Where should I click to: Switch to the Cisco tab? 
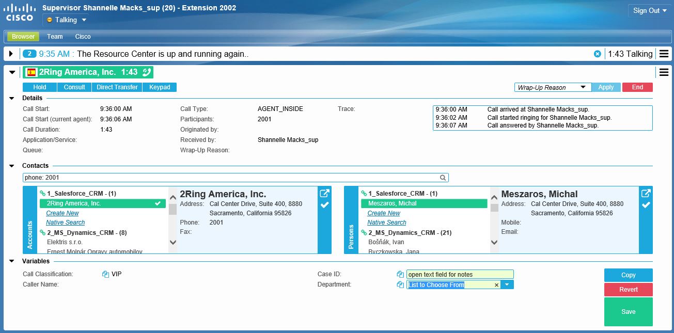(x=83, y=37)
